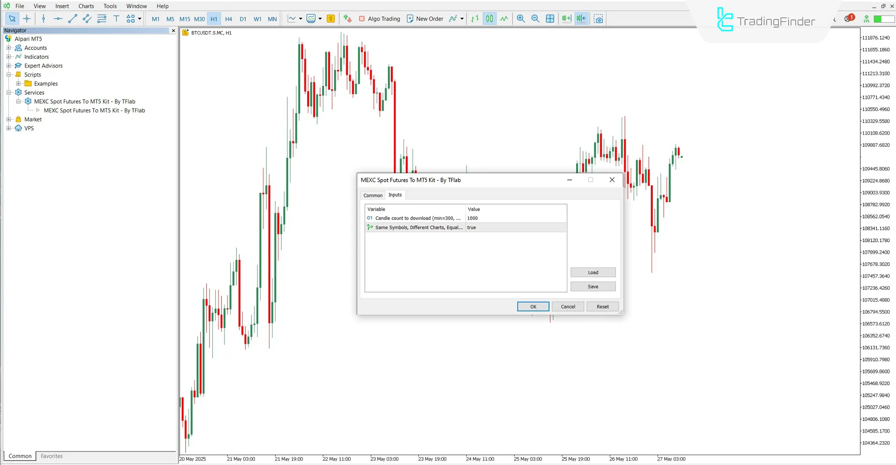Image resolution: width=896 pixels, height=465 pixels.
Task: Select the text label tool
Action: pos(116,19)
